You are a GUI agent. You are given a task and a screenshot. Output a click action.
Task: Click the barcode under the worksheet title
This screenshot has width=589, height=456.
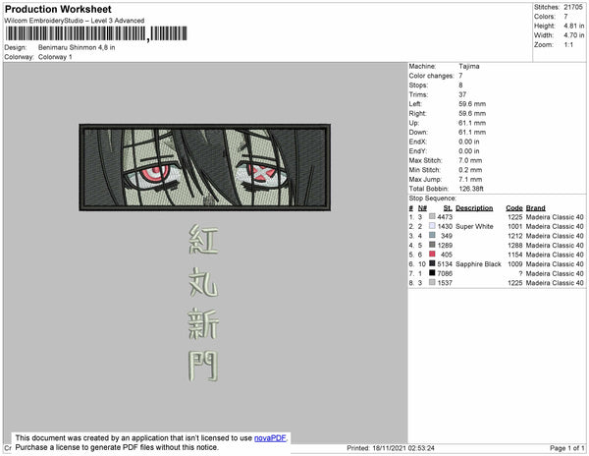click(96, 33)
